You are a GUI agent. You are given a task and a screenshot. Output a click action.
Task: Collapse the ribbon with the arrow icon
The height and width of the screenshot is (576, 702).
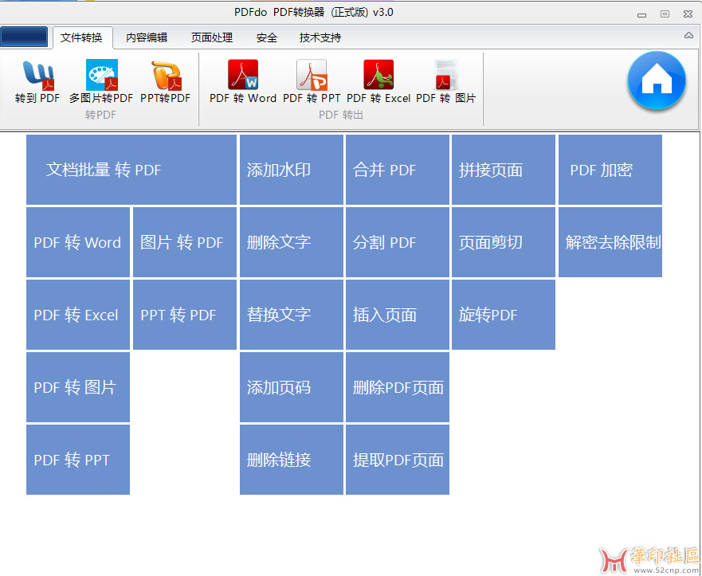688,35
